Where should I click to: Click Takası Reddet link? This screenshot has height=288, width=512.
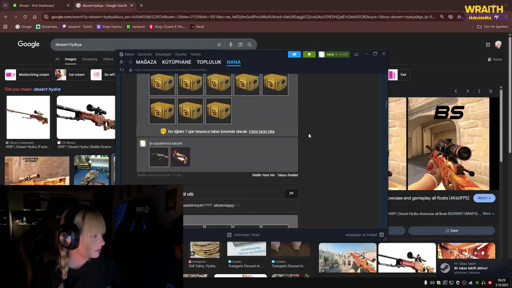pos(288,175)
